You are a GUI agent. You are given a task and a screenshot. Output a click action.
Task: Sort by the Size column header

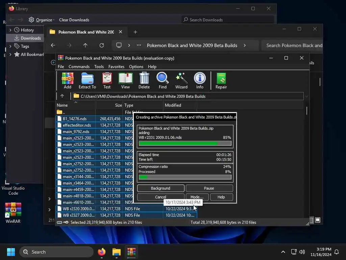(x=109, y=105)
